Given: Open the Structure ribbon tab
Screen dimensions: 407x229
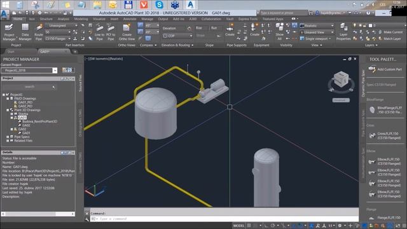Looking at the screenshot, I should pos(46,19).
